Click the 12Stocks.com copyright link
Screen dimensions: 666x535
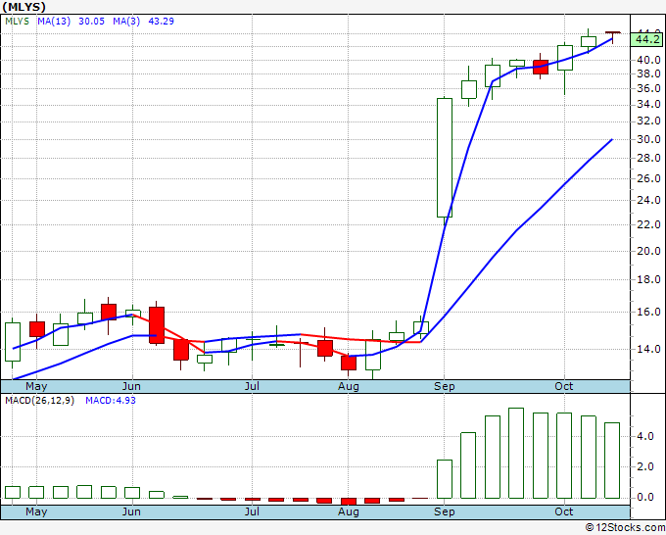point(625,528)
